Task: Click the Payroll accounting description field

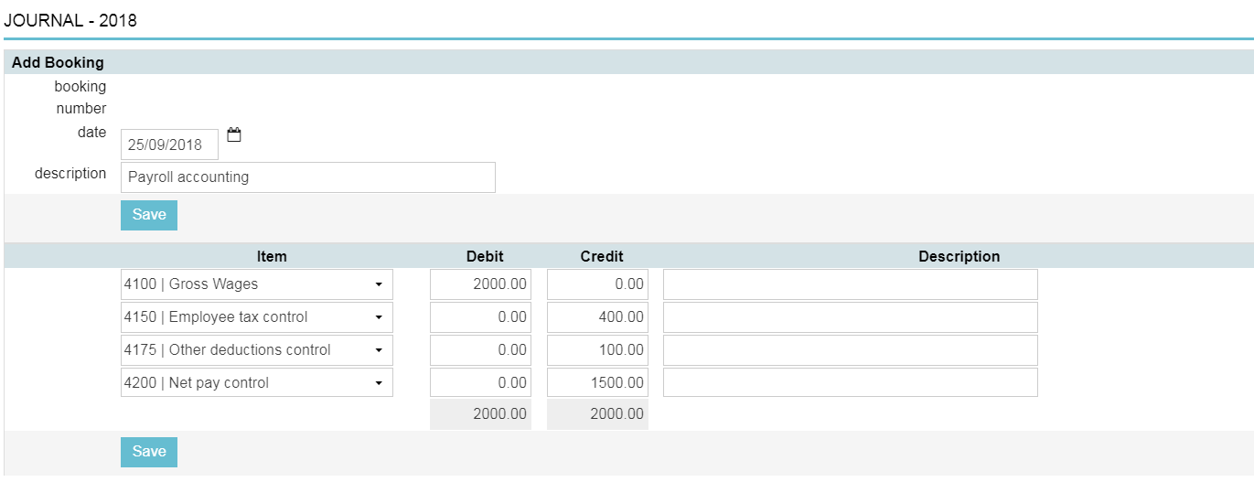Action: (x=307, y=177)
